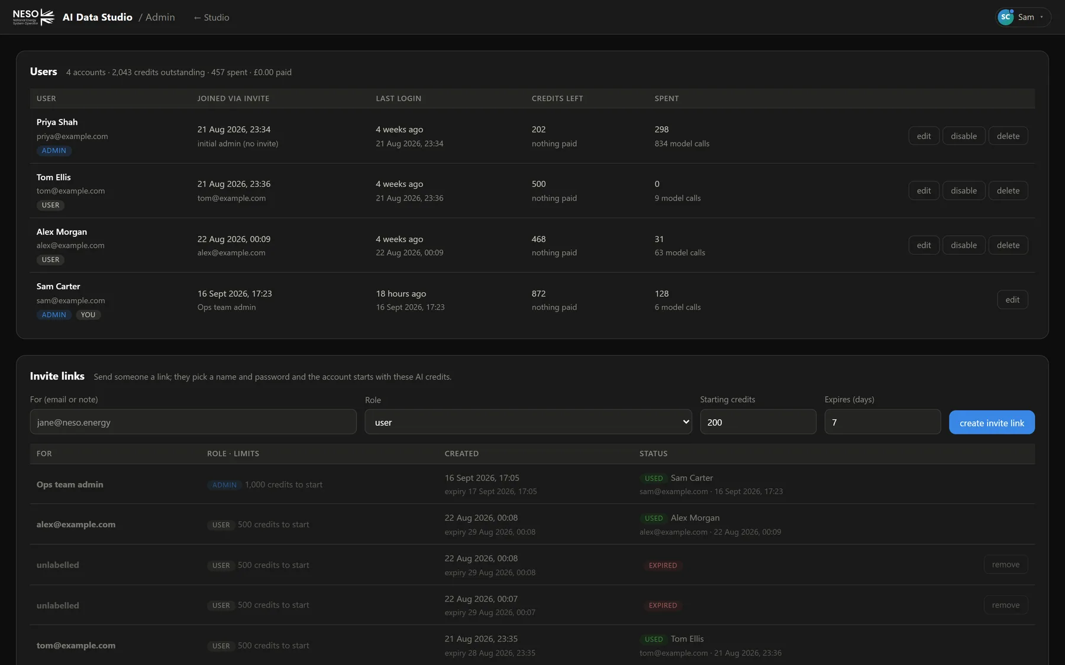Viewport: 1065px width, 665px height.
Task: Click the STATUS column header
Action: [653, 454]
